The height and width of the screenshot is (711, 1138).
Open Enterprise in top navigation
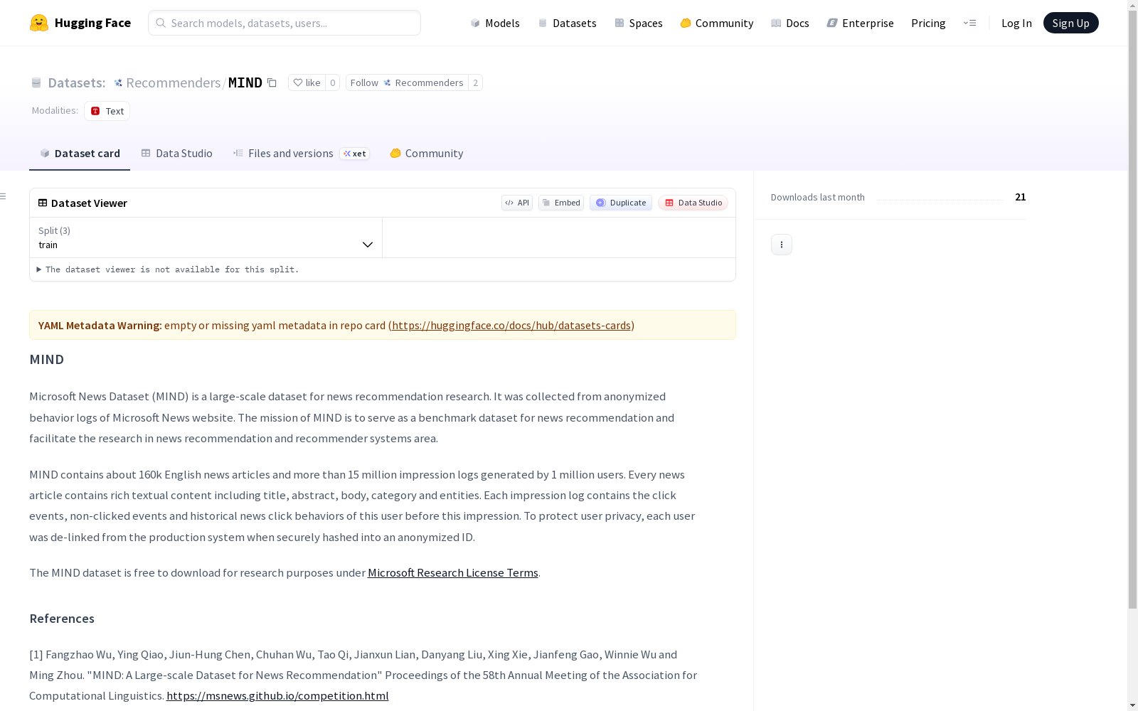click(x=861, y=23)
